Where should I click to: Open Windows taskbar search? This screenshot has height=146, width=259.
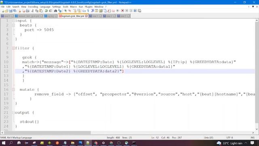tap(11, 143)
